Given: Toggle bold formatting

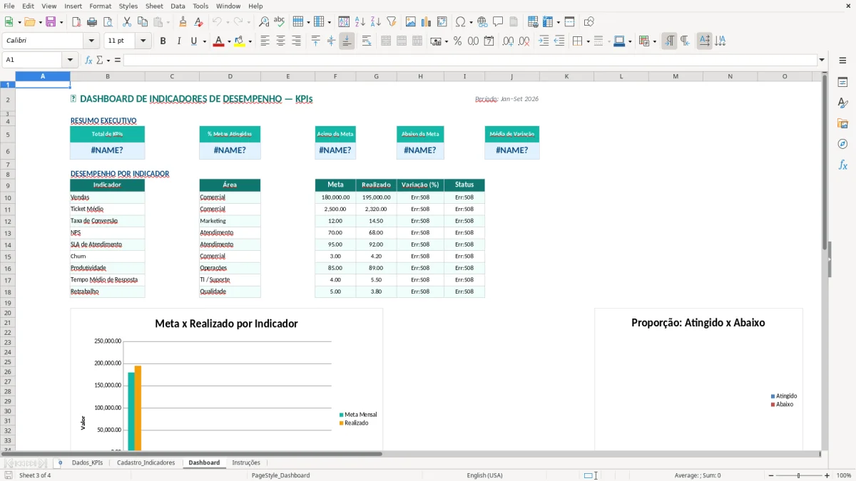Looking at the screenshot, I should (x=163, y=41).
